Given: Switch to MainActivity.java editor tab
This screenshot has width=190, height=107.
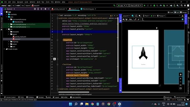Looking at the screenshot, I should 88,9.
